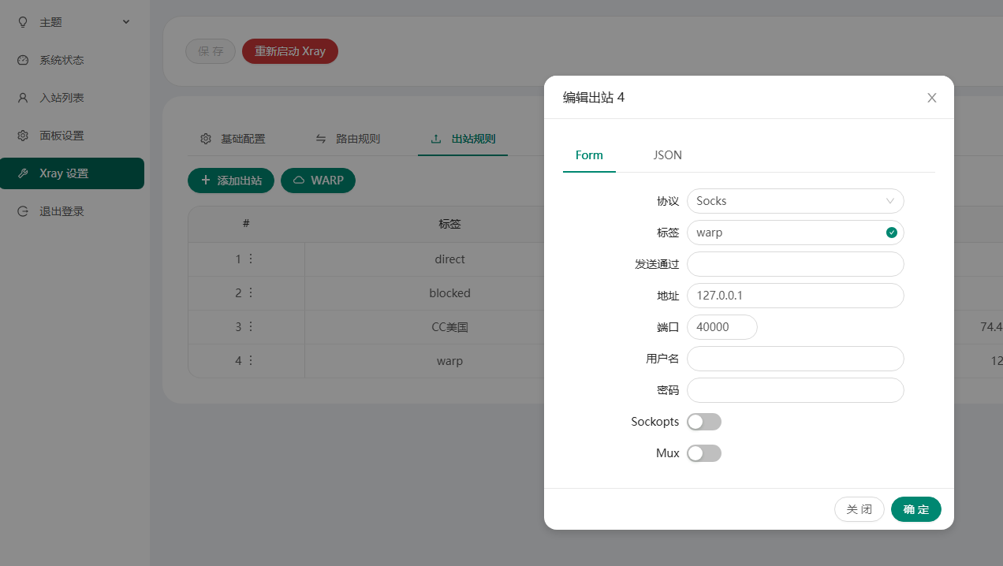Click the CC美国 cell in the table

point(449,326)
